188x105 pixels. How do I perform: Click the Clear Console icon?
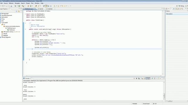click(x=142, y=78)
